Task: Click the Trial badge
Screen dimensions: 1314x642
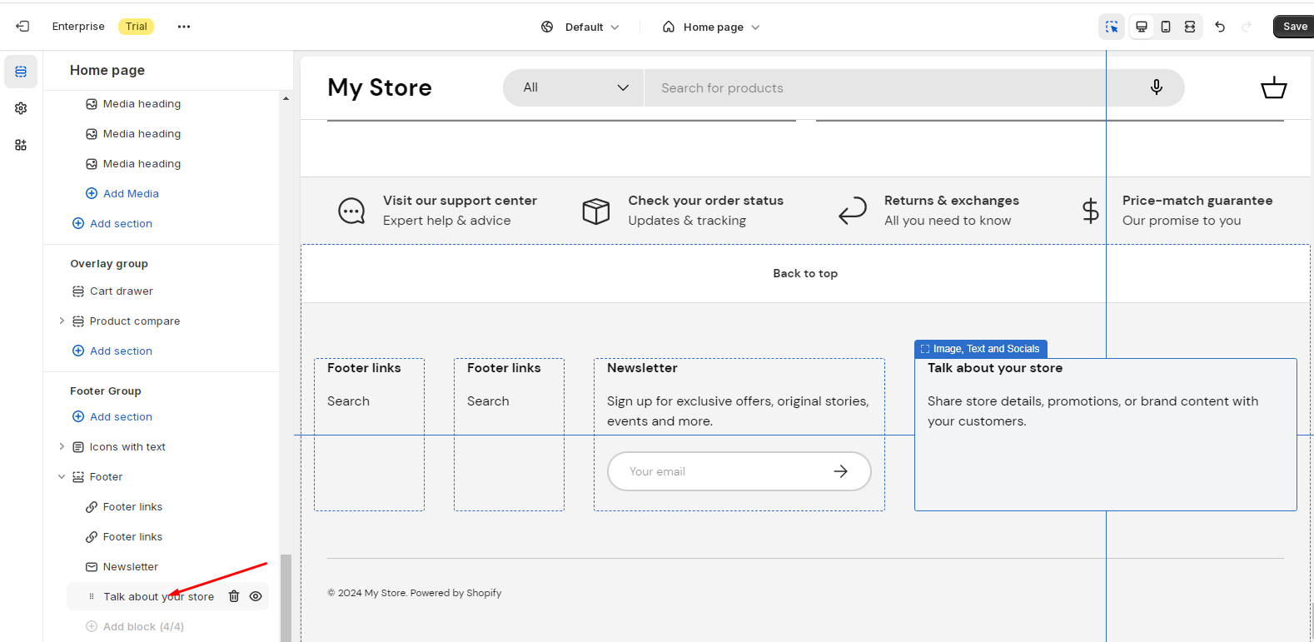Action: [137, 27]
